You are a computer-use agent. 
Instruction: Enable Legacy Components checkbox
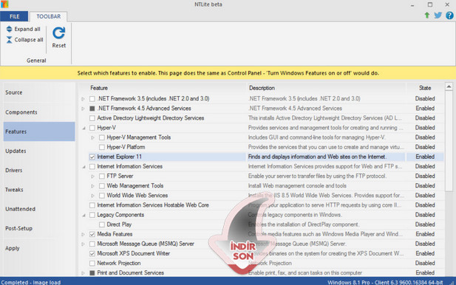click(92, 215)
